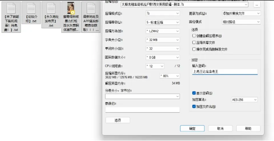
Task: Open the CPU 线程数 dropdown showing 12
Action: tap(155, 66)
